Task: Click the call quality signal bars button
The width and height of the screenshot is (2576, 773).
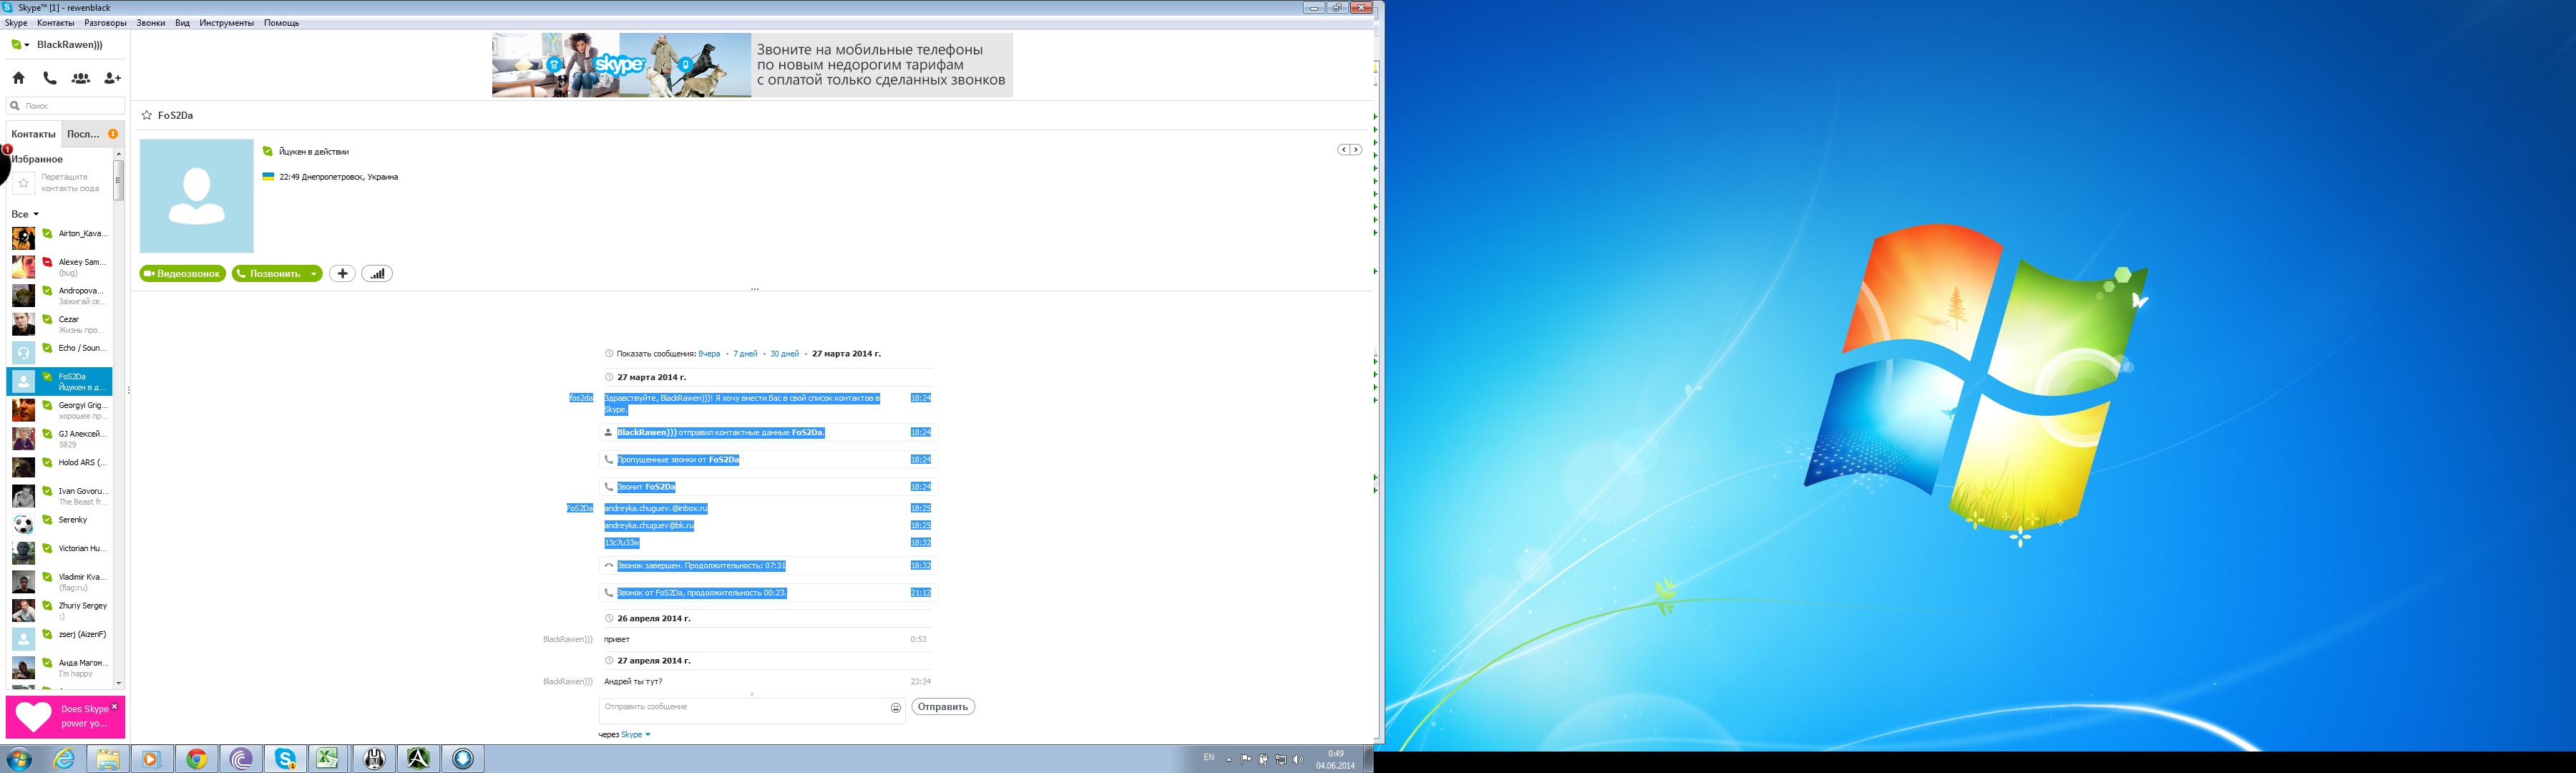Action: coord(377,274)
